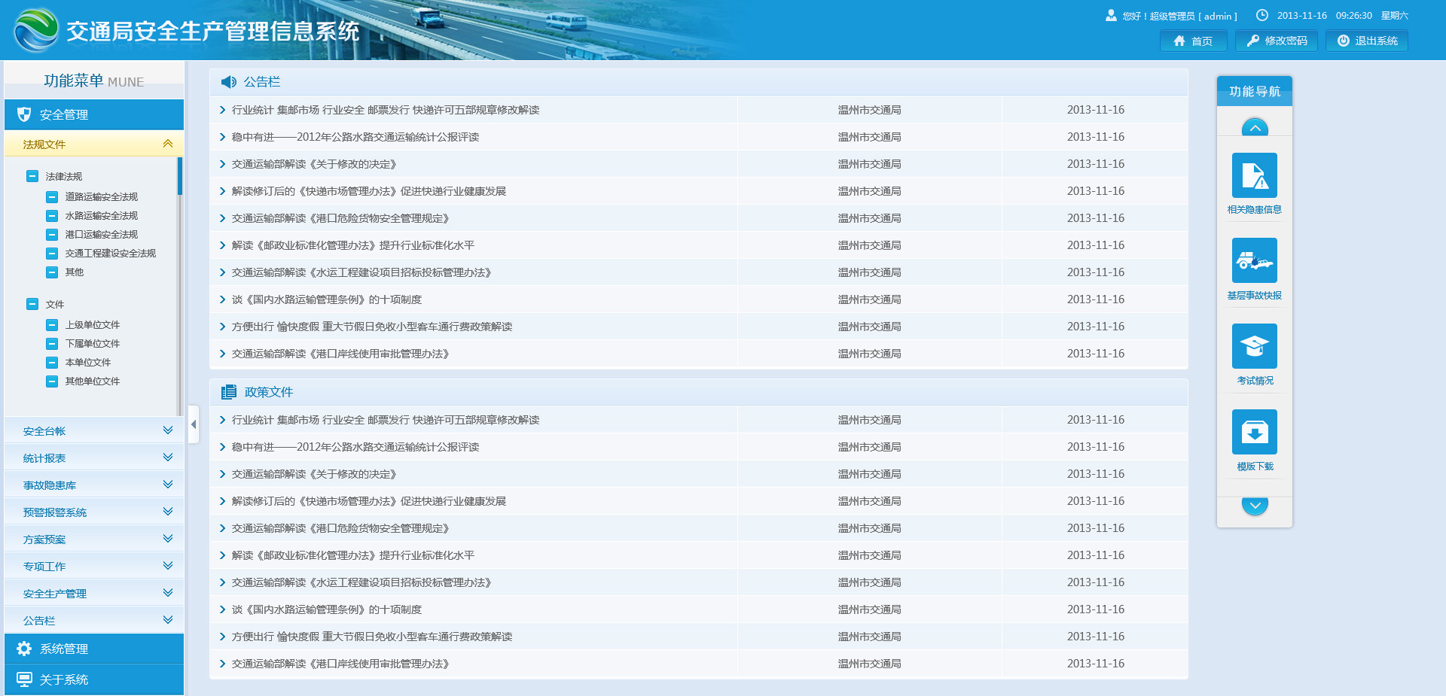The image size is (1446, 696).
Task: Click the up arrow in 功能导航 panel
Action: click(1255, 127)
